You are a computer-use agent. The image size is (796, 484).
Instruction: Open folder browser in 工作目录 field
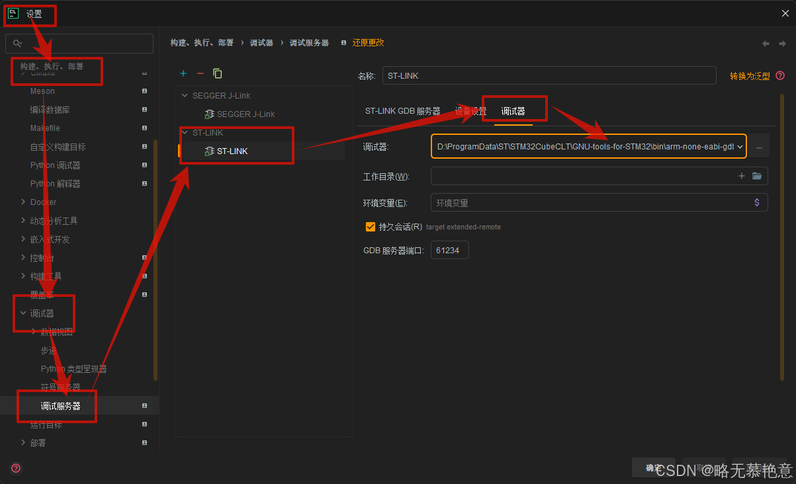point(757,176)
